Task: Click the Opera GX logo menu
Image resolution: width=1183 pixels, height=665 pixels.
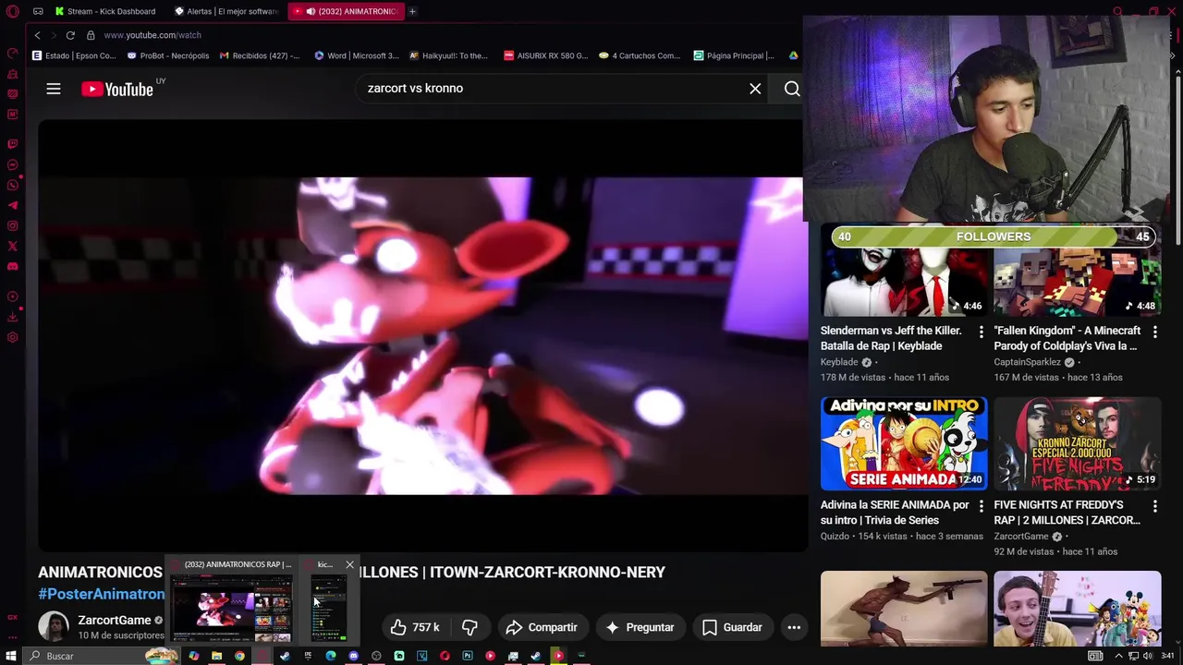Action: click(x=13, y=11)
